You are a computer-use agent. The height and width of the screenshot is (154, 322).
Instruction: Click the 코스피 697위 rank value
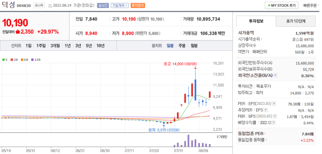pyautogui.click(x=303, y=40)
